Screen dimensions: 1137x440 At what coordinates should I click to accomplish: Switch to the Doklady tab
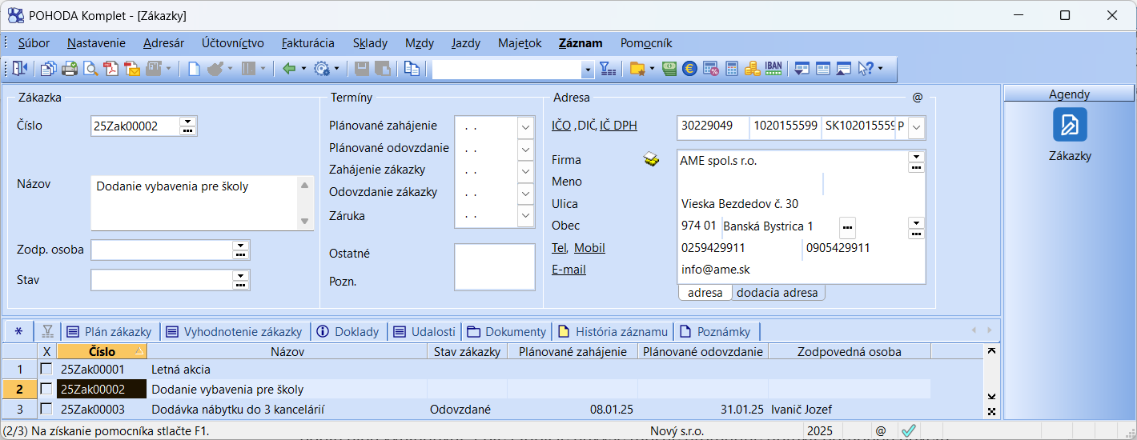(348, 331)
